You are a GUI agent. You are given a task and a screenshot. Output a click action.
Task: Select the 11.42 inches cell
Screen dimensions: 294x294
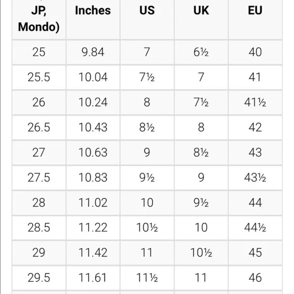[x=93, y=253]
